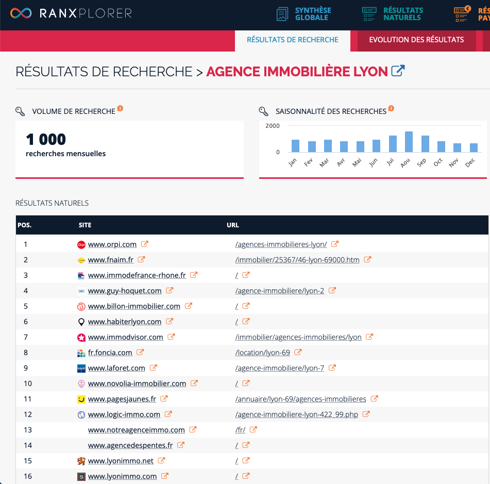490x484 pixels.
Task: Click info icon next to Volume de recherche
Action: click(x=120, y=108)
